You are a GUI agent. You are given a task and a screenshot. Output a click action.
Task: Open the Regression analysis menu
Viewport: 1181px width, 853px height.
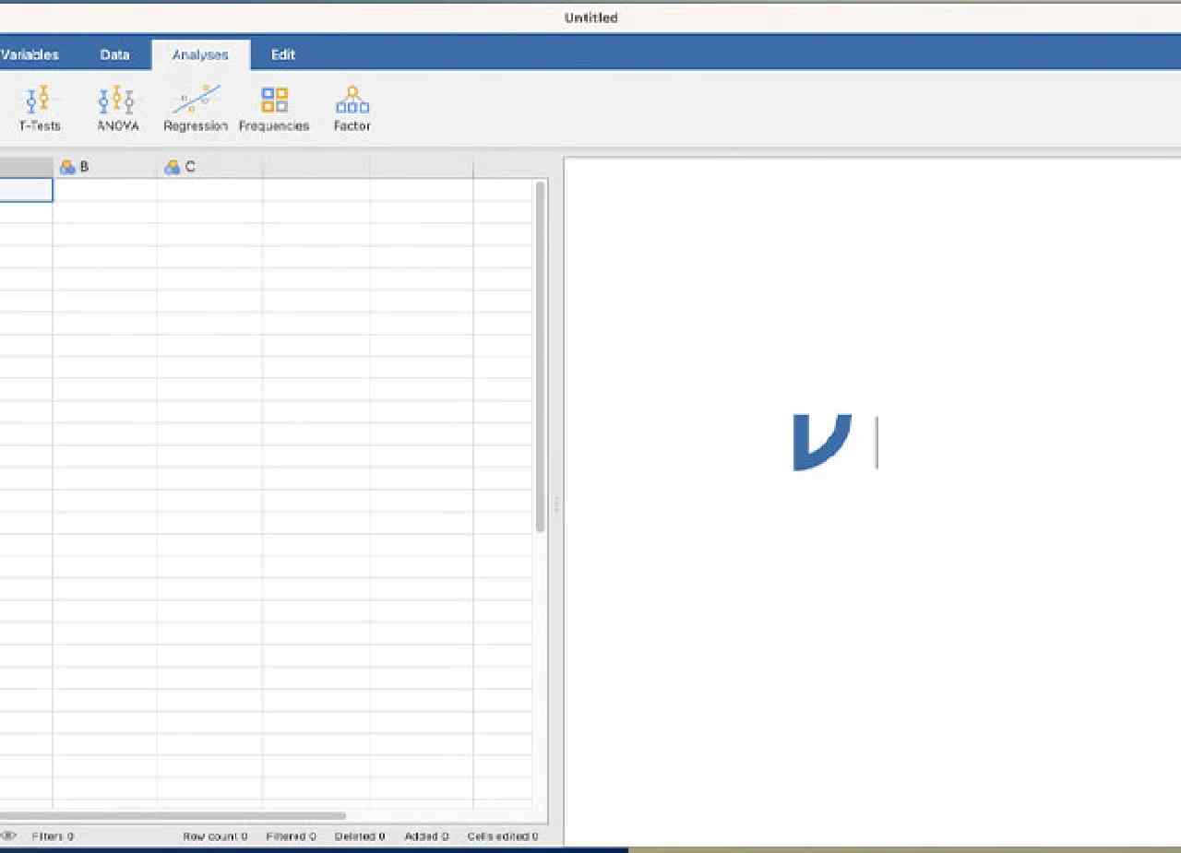tap(196, 109)
